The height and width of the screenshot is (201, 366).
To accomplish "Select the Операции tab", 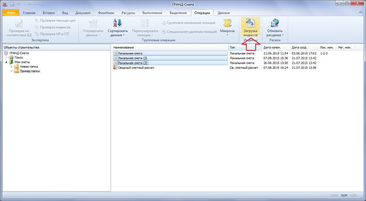I will coord(202,13).
